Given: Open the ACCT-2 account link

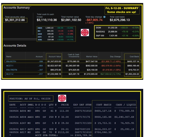Looking at the screenshot, I should [x=10, y=74].
